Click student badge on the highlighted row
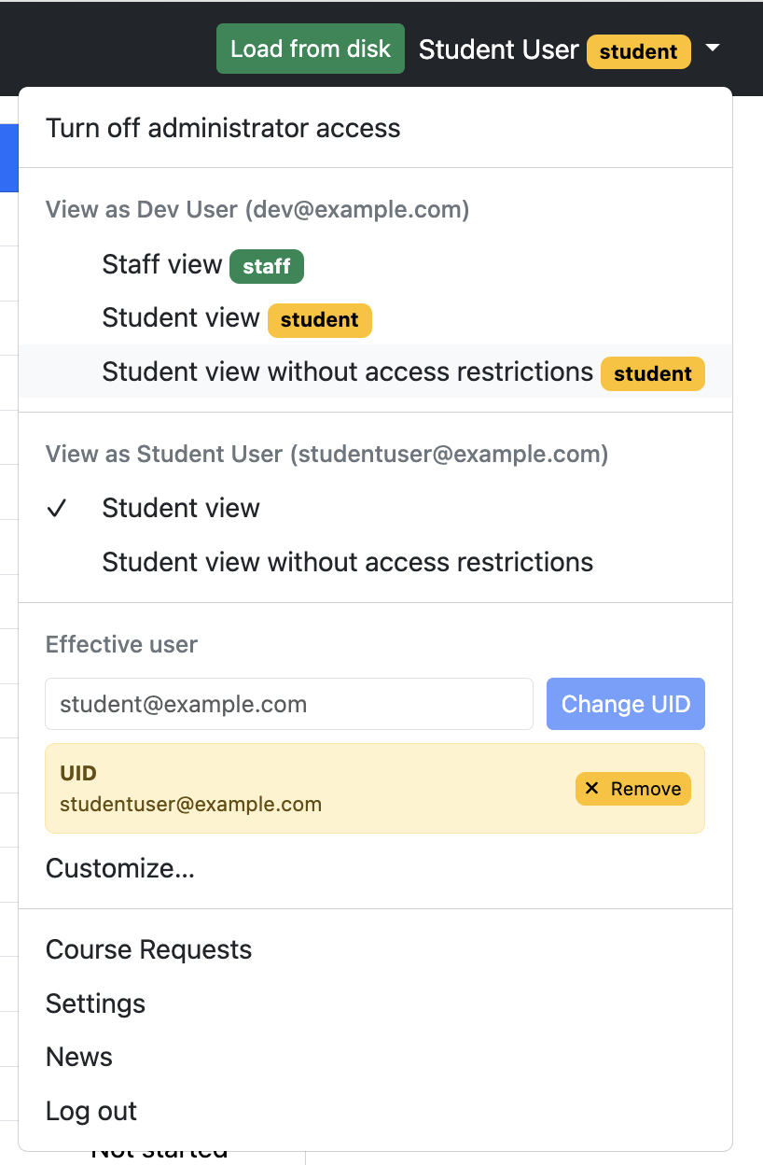This screenshot has height=1165, width=763. 653,373
